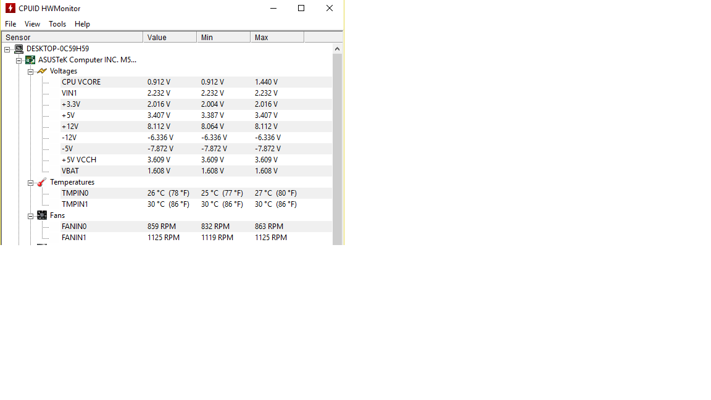Click FANIN1 min value 1119 RPM
The width and height of the screenshot is (711, 400).
(217, 238)
